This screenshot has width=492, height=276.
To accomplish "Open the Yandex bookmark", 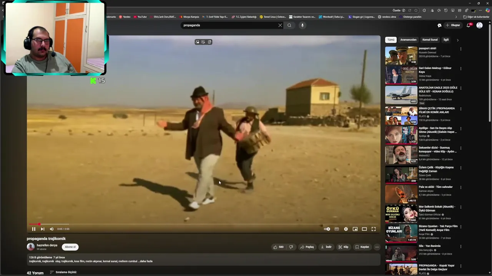I will (125, 17).
